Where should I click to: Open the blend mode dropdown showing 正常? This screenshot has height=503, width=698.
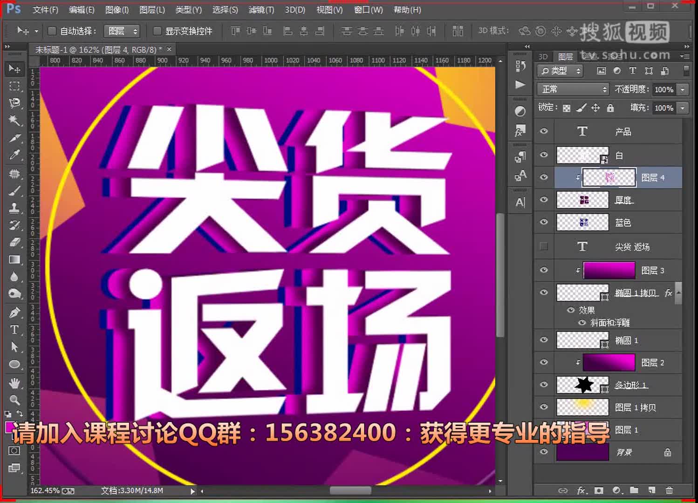coord(573,89)
